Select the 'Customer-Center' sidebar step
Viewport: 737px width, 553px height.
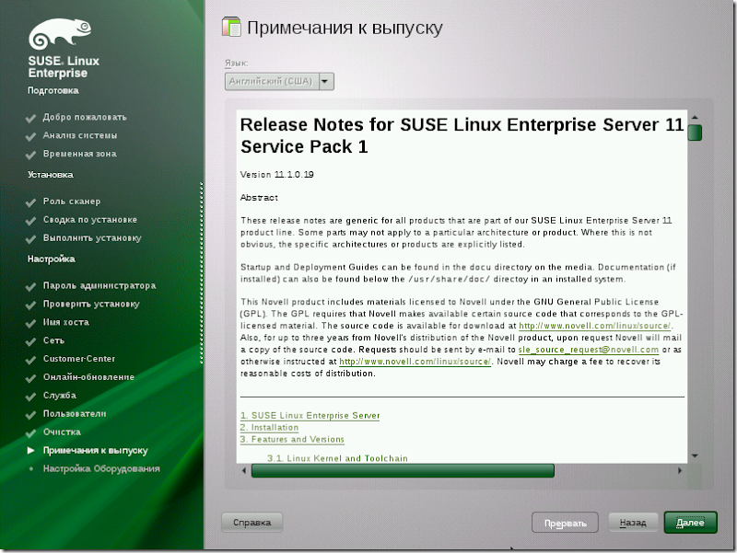79,359
